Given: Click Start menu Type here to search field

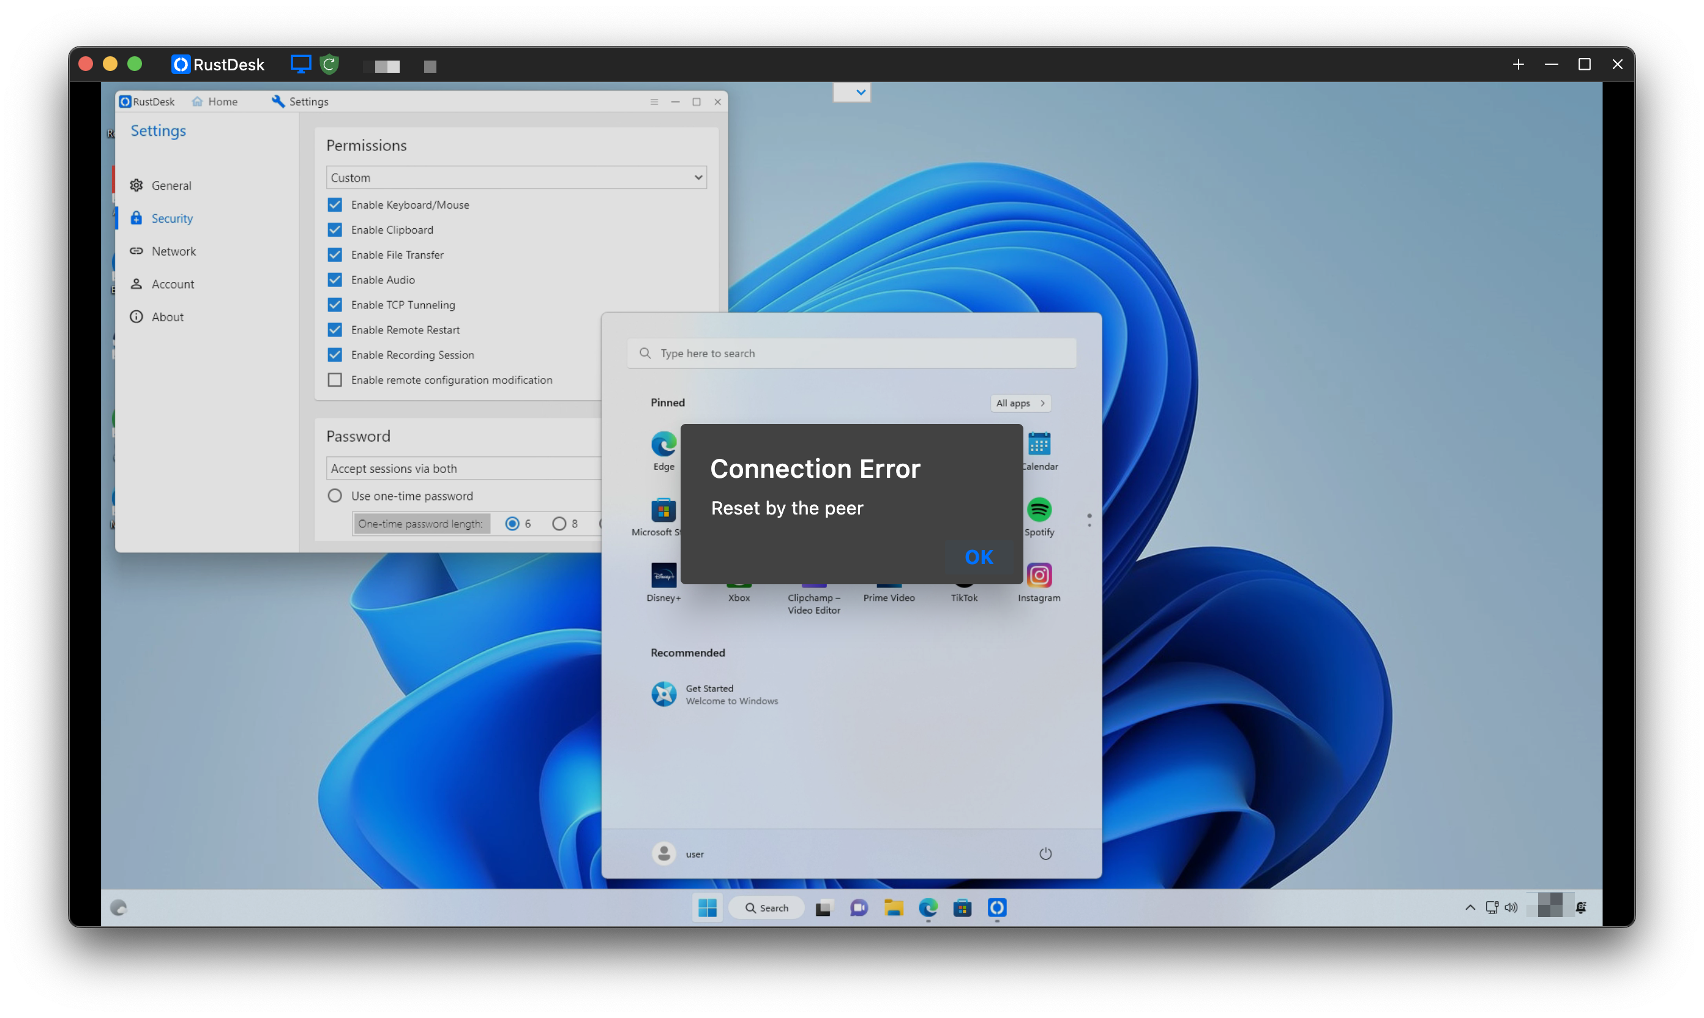Looking at the screenshot, I should pos(851,353).
